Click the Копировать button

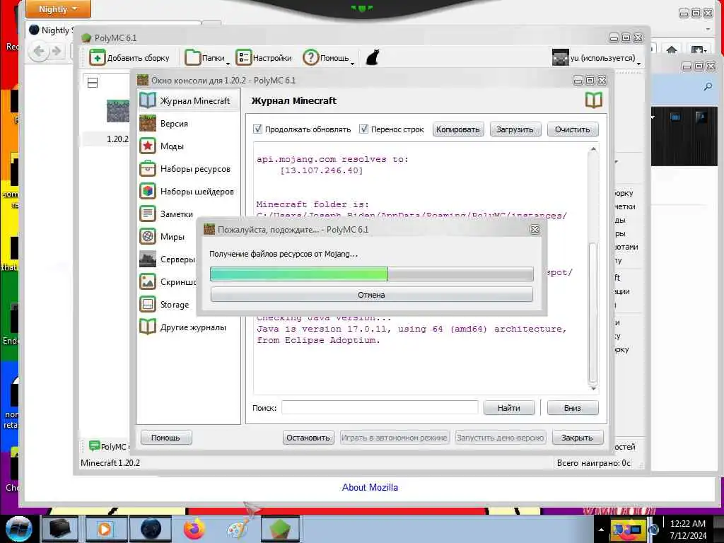458,129
